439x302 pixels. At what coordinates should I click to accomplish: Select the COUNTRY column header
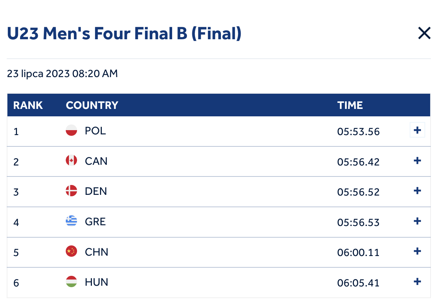pyautogui.click(x=92, y=105)
